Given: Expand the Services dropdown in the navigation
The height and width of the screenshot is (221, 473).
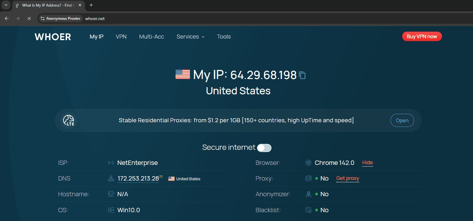Looking at the screenshot, I should [190, 37].
